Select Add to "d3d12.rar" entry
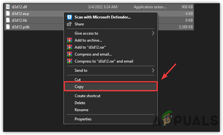 click(x=111, y=47)
